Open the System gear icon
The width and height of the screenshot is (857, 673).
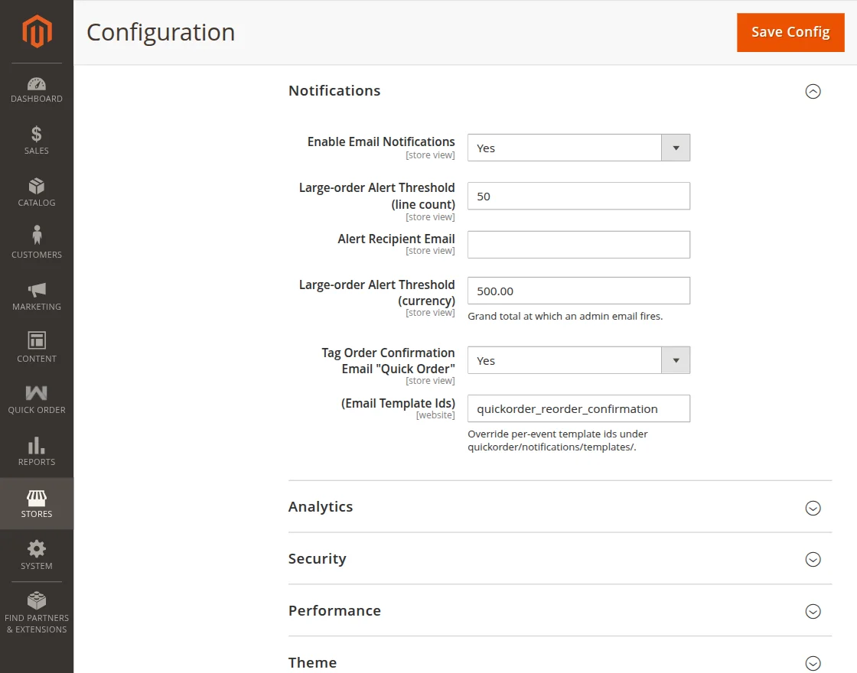[37, 548]
